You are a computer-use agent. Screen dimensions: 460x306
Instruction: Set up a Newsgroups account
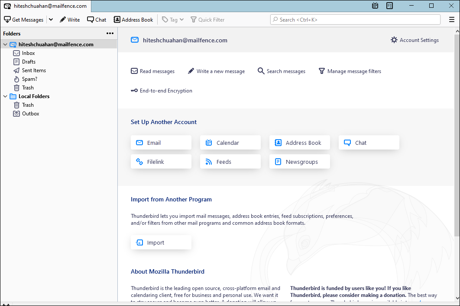coord(300,162)
